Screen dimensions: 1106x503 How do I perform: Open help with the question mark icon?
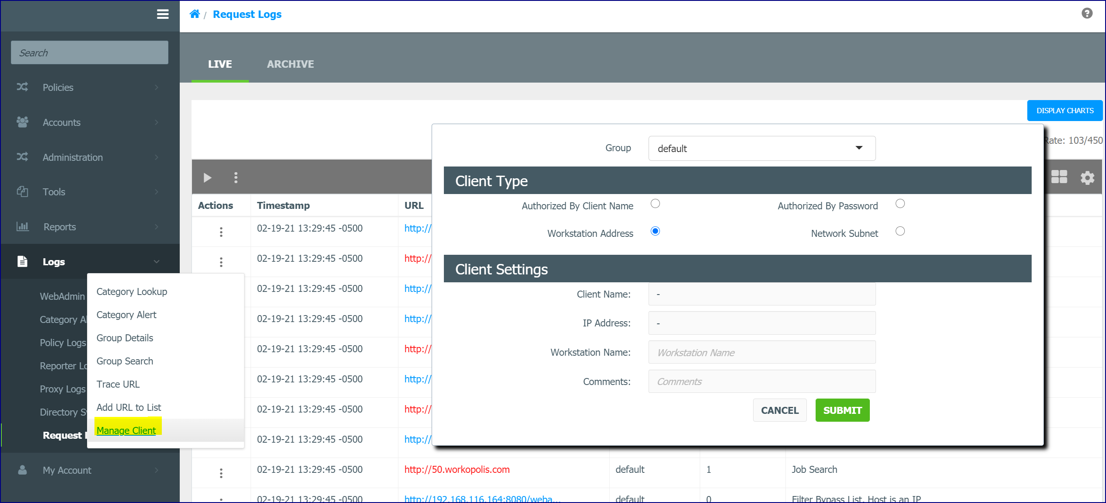tap(1087, 14)
